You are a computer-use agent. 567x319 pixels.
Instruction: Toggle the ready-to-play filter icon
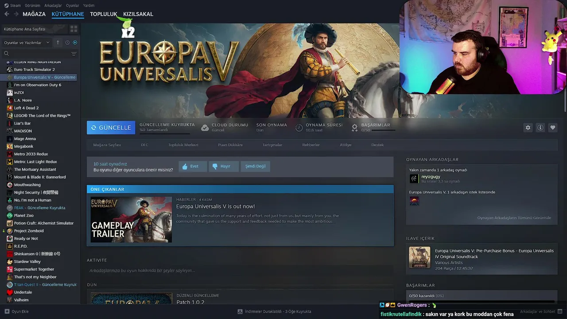(x=75, y=43)
